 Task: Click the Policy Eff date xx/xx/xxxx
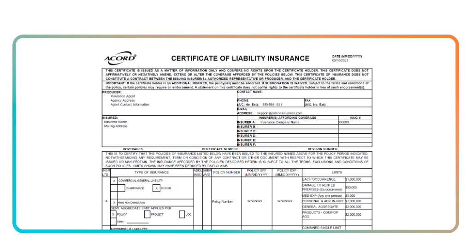254,201
